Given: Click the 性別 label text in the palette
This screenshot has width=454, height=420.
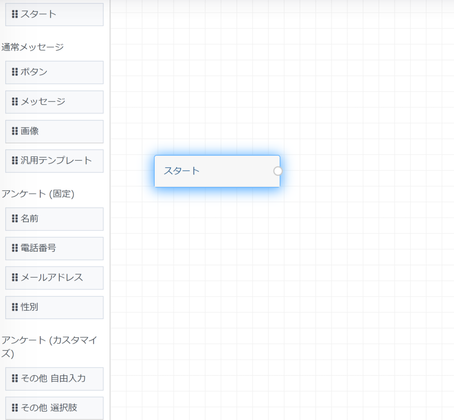Looking at the screenshot, I should (x=29, y=307).
